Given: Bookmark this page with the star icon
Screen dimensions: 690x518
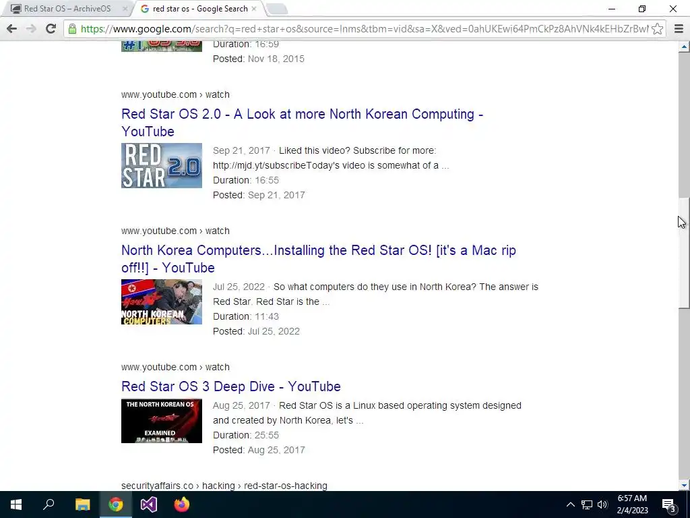Looking at the screenshot, I should point(657,28).
